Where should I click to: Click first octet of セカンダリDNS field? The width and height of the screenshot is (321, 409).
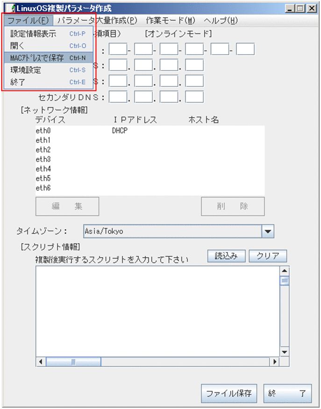[x=118, y=97]
